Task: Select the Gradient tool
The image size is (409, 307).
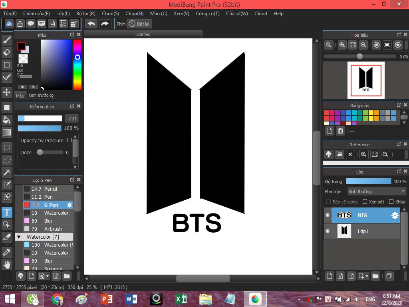Action: [7, 132]
